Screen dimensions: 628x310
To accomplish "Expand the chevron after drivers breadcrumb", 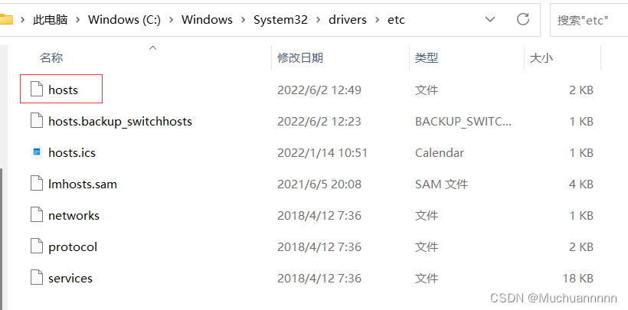I will tap(378, 20).
